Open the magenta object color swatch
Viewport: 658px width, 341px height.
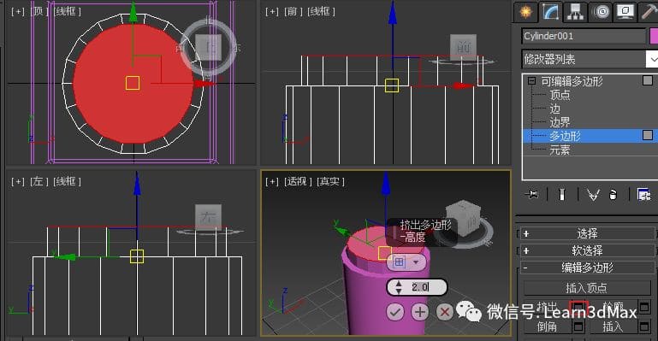(x=654, y=36)
